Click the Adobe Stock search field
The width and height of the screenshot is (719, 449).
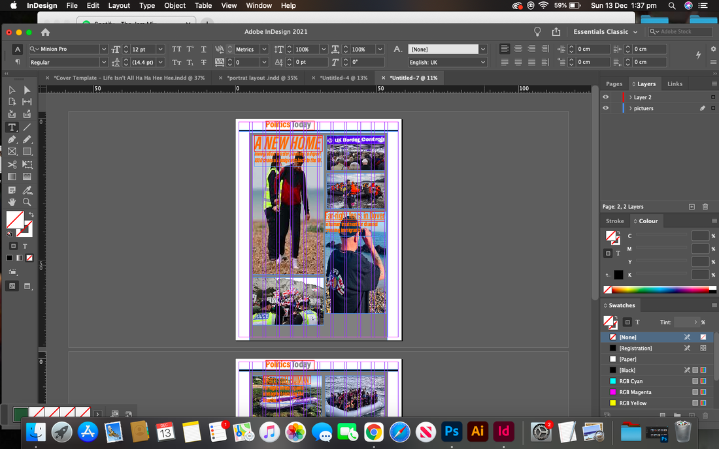click(x=680, y=31)
